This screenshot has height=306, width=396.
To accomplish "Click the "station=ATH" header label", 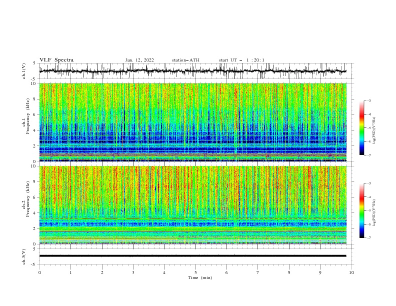I will click(x=185, y=60).
